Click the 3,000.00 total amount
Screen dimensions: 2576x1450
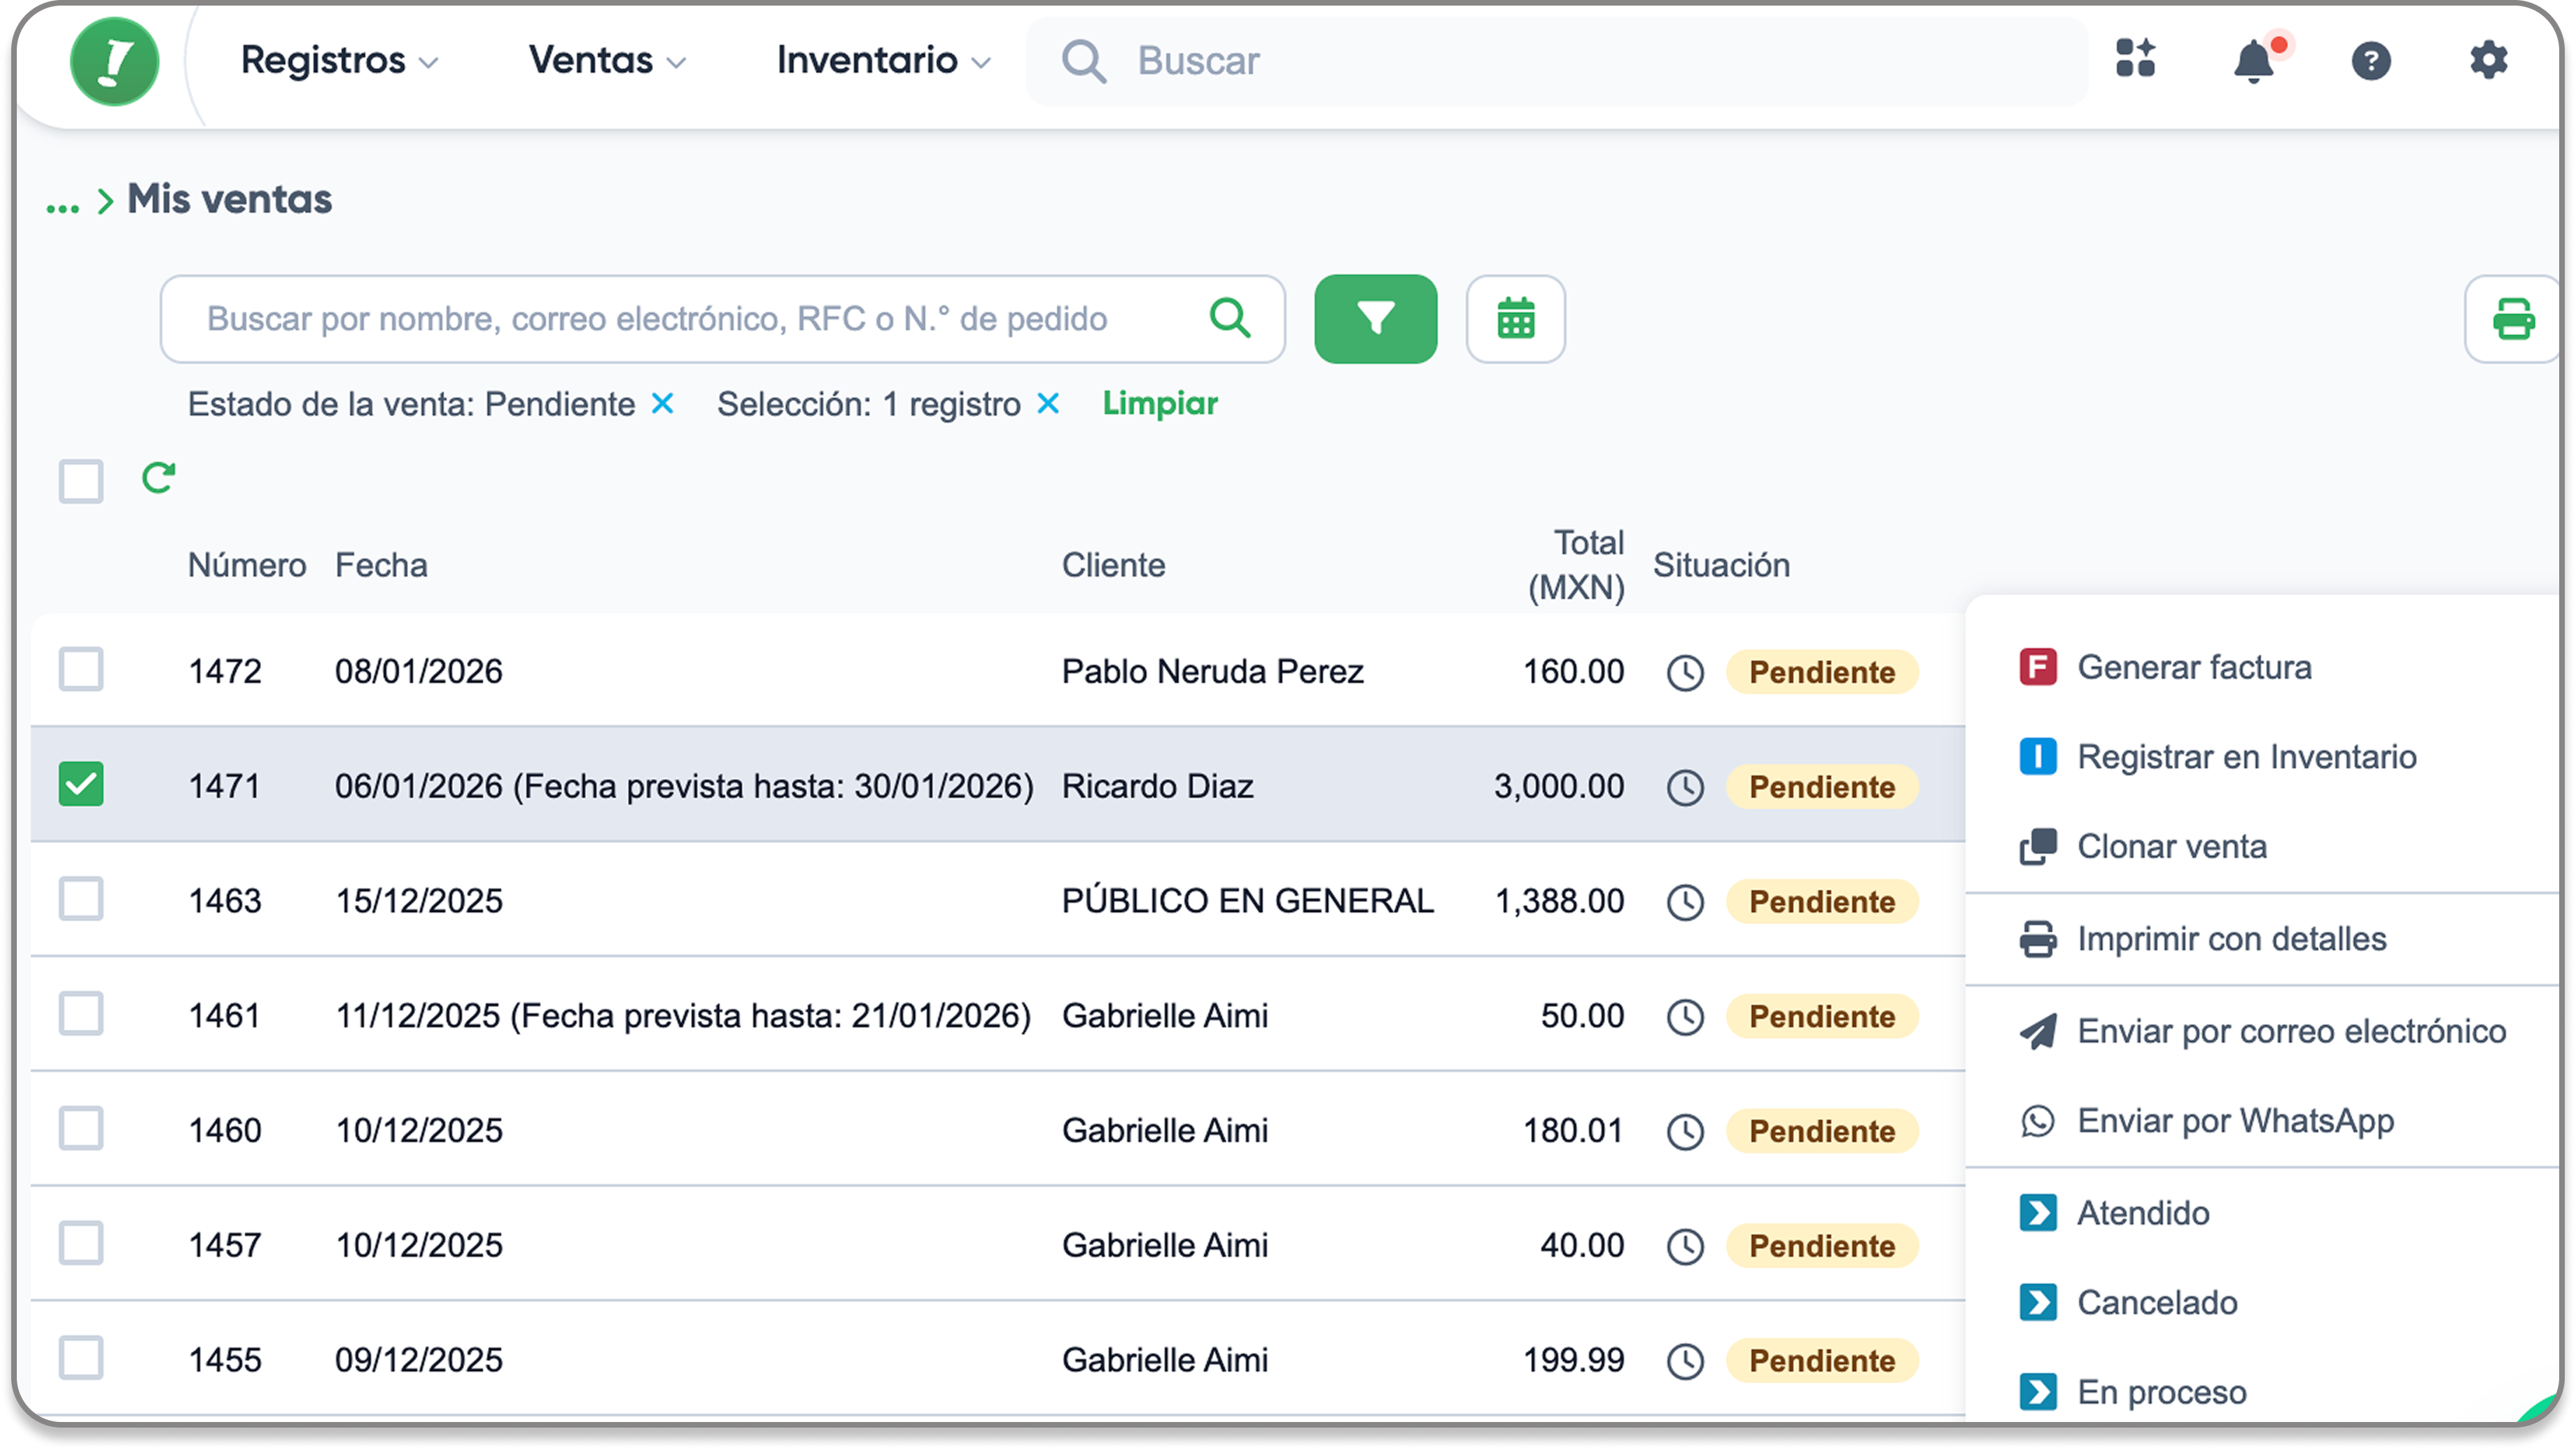point(1559,787)
